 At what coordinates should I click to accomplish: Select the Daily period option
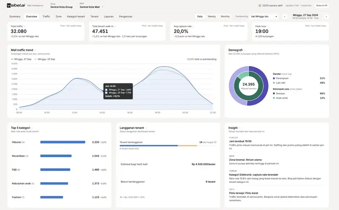(200, 17)
